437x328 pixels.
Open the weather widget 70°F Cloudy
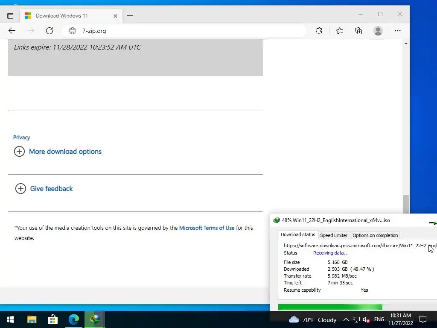pos(312,319)
